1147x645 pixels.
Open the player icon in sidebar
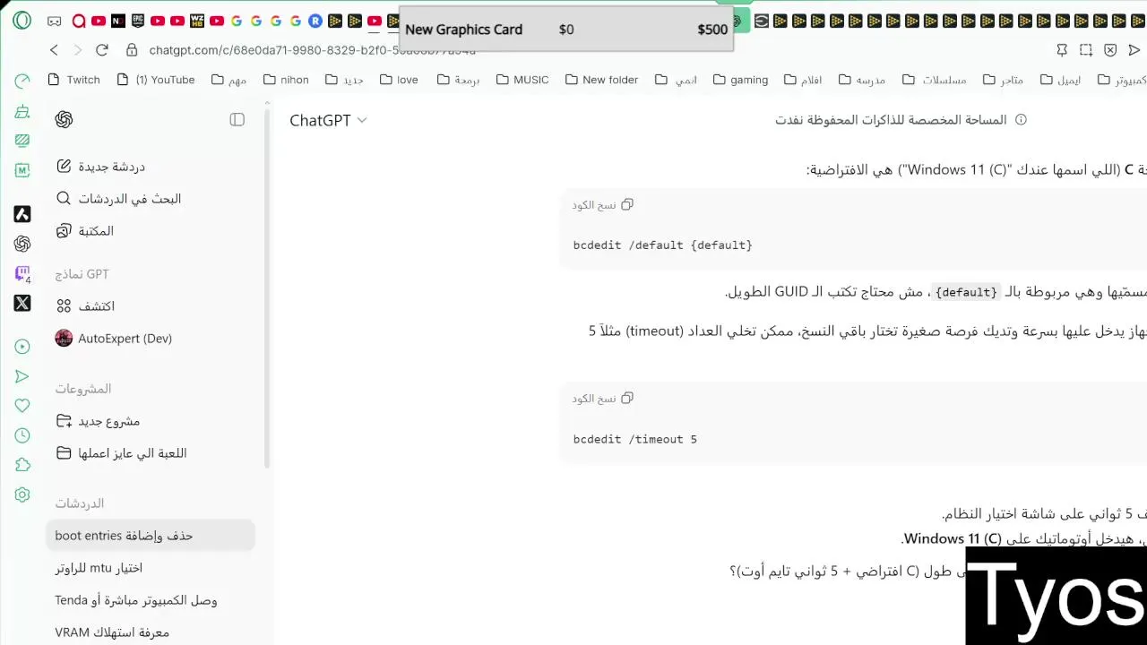[x=22, y=347]
